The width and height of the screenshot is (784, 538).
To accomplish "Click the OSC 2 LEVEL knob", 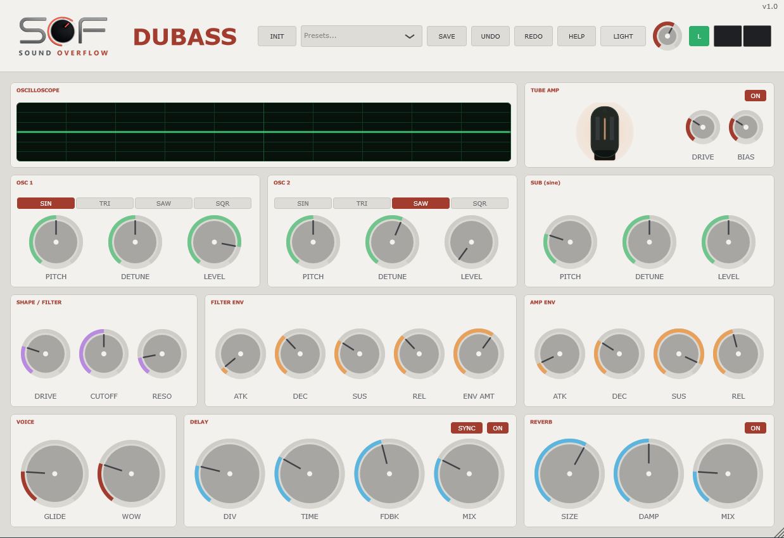I will pyautogui.click(x=471, y=242).
